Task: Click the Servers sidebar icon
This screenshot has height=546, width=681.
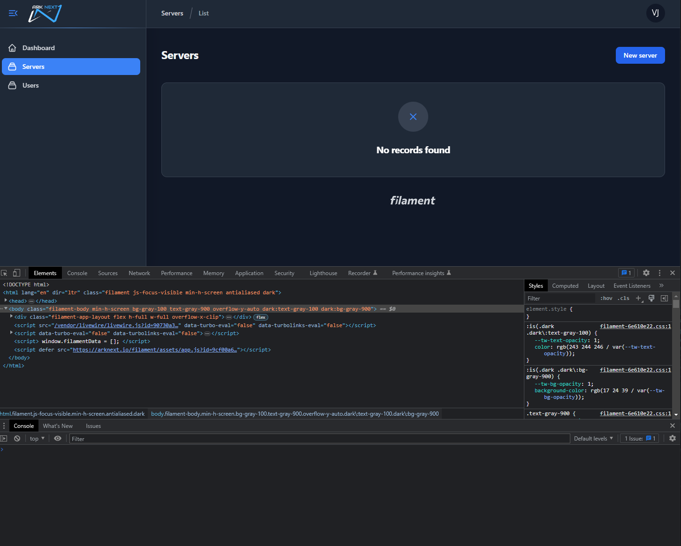Action: 12,67
